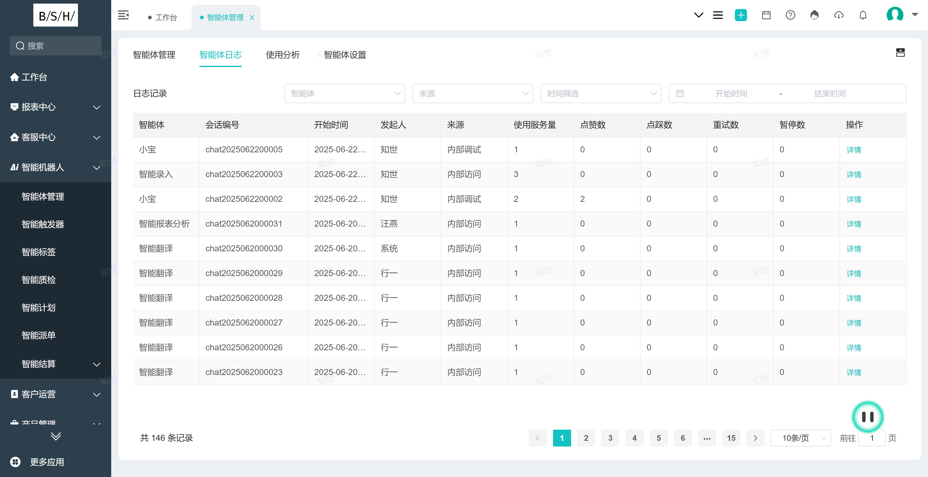
Task: Open 智能触发器 in the sidebar
Action: pos(56,224)
